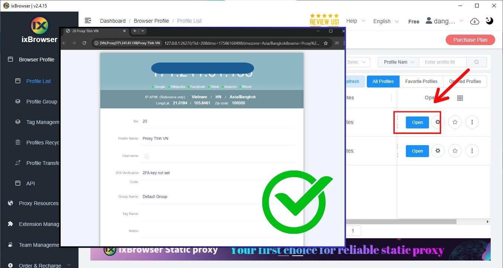Bookmark page with star in address bar

click(x=326, y=43)
